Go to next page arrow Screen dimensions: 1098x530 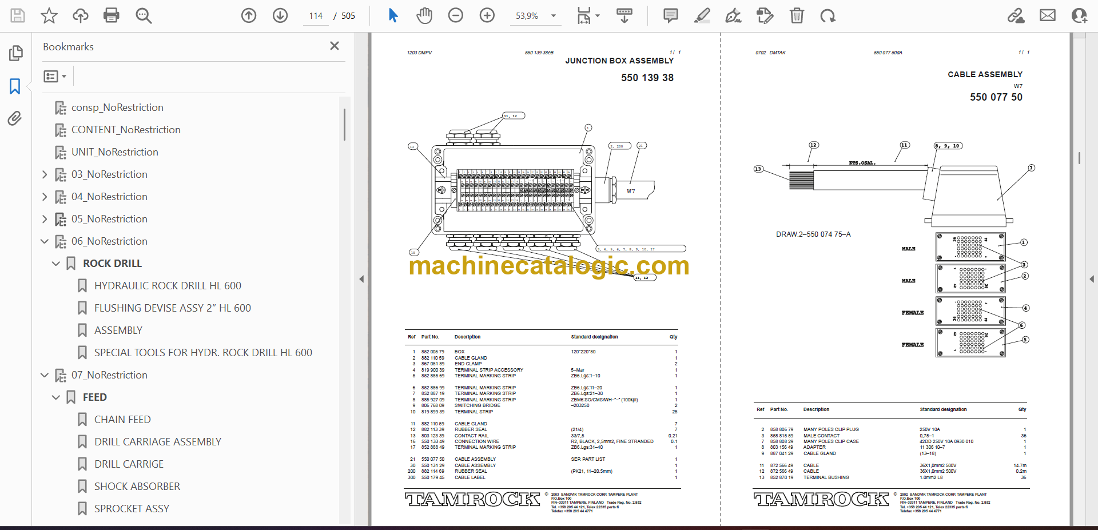[280, 15]
